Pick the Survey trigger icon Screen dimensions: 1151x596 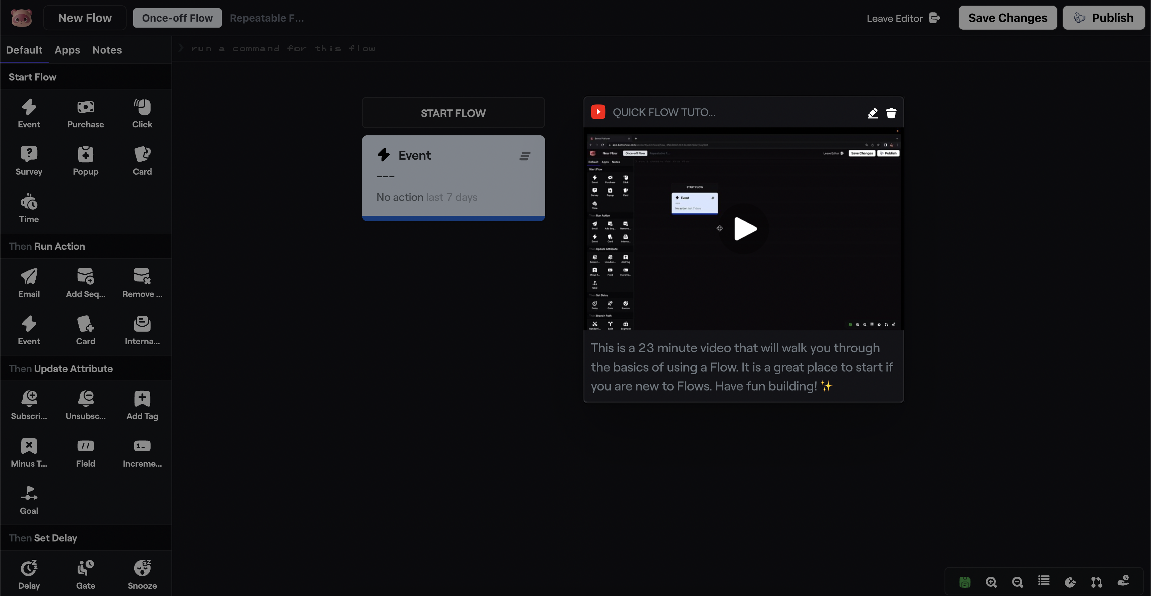coord(29,154)
